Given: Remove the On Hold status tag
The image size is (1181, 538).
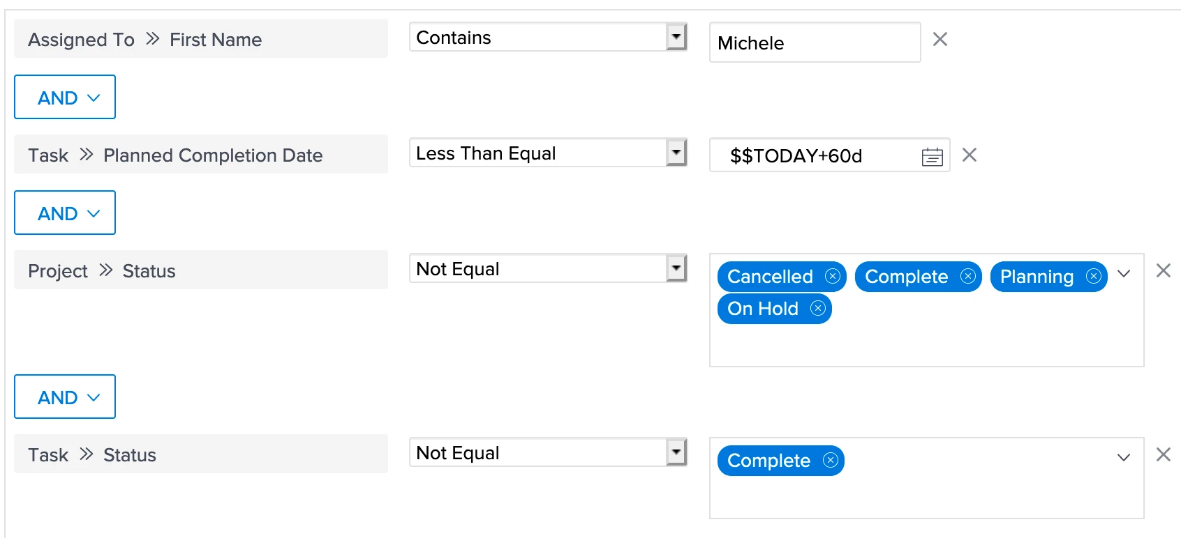Looking at the screenshot, I should coord(817,309).
